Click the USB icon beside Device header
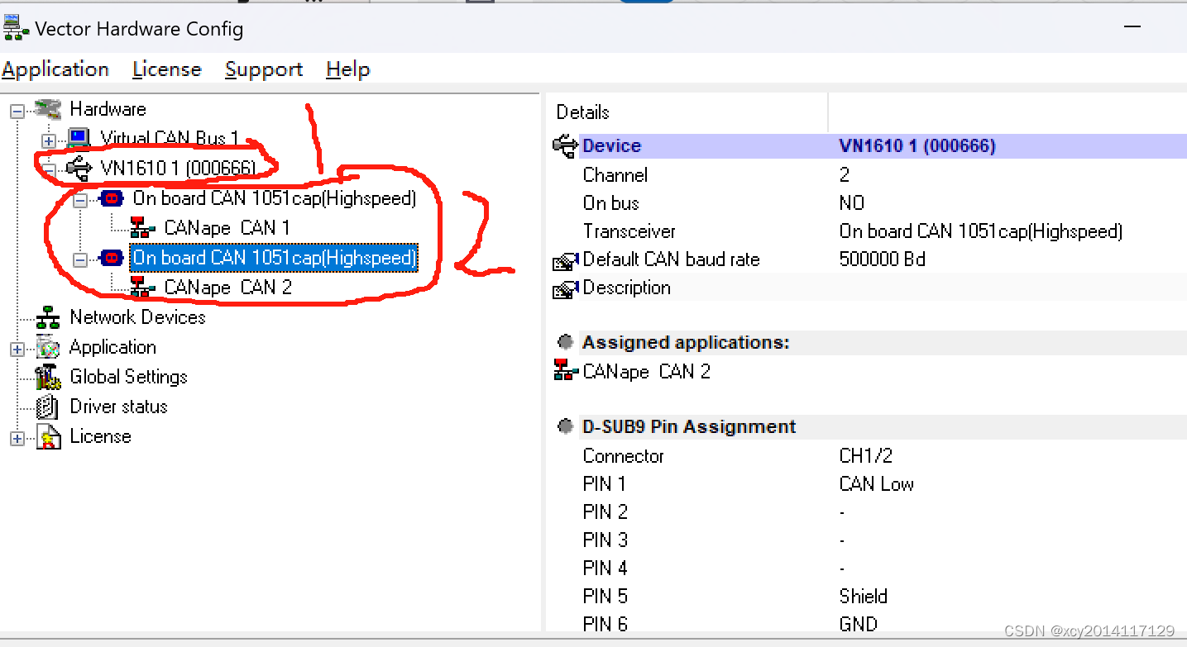The image size is (1187, 647). pyautogui.click(x=565, y=146)
